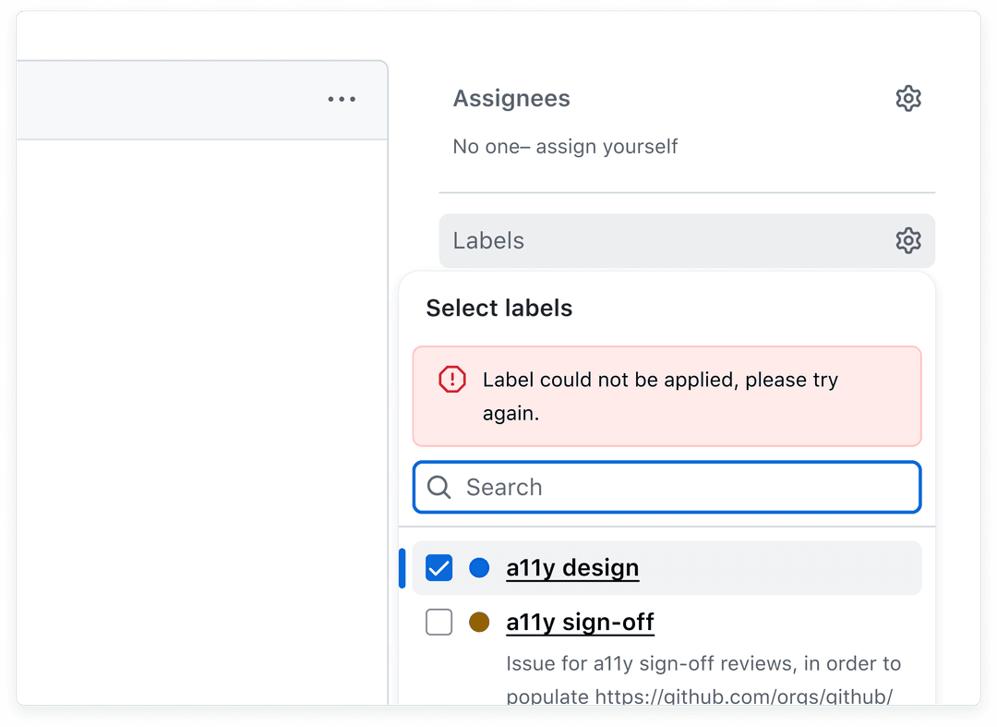997x727 pixels.
Task: Click the gold dot beside a11y sign-off
Action: pyautogui.click(x=479, y=622)
